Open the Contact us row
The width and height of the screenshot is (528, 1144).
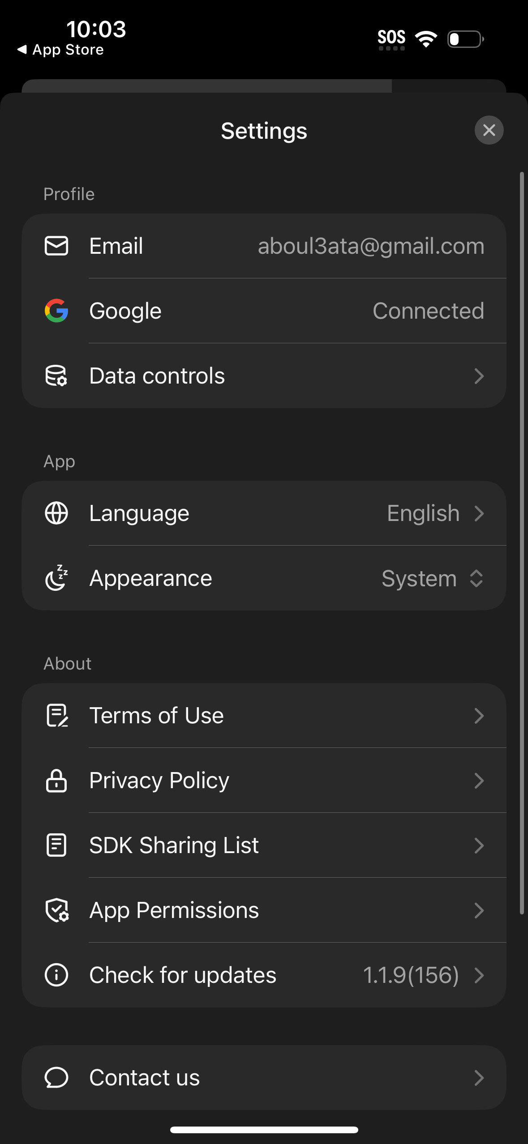tap(264, 1077)
